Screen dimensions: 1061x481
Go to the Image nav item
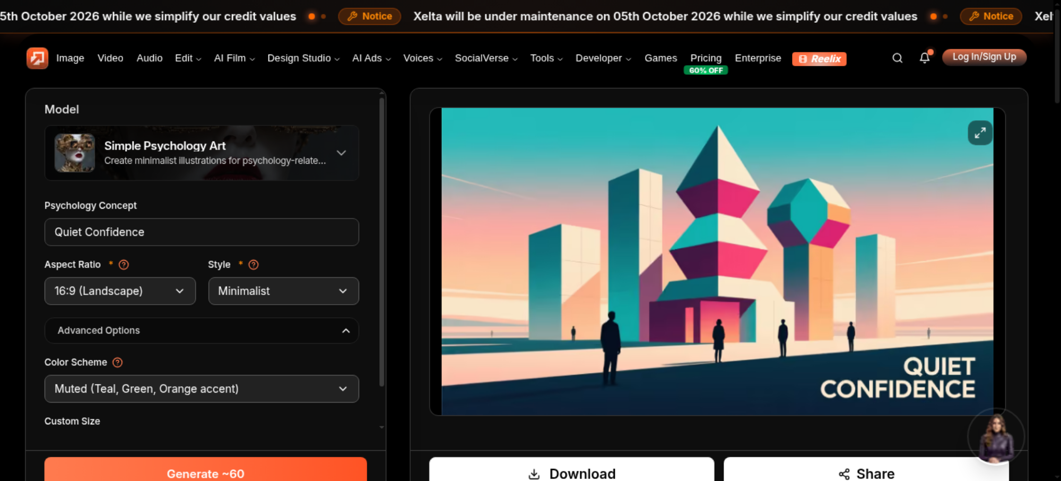70,58
